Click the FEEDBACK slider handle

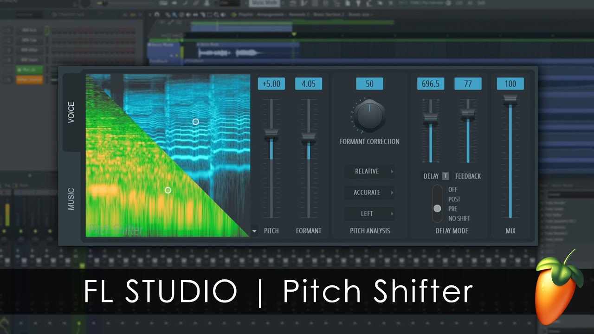468,113
